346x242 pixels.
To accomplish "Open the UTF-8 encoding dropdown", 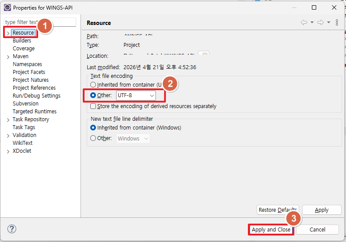I will click(135, 95).
